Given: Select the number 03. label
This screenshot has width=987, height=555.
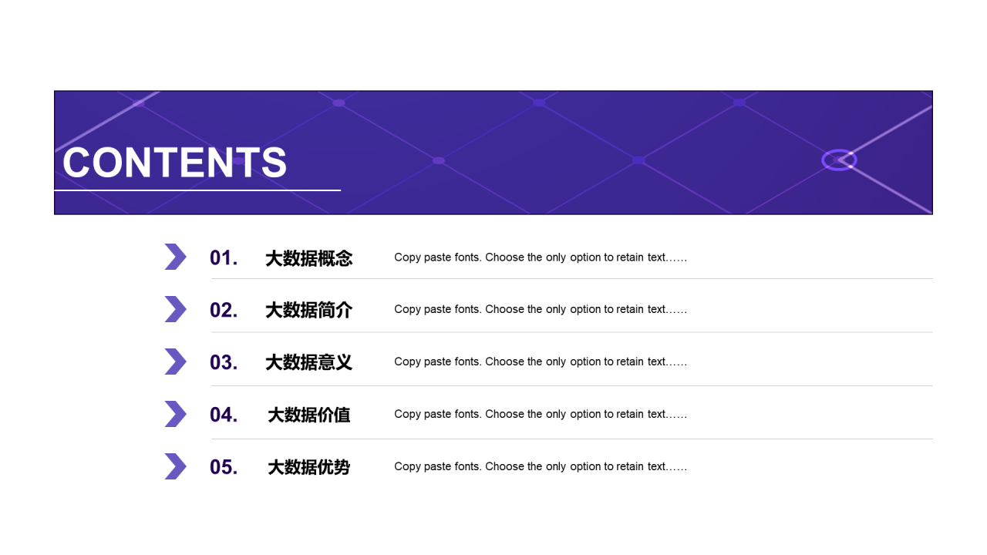Looking at the screenshot, I should click(x=224, y=362).
